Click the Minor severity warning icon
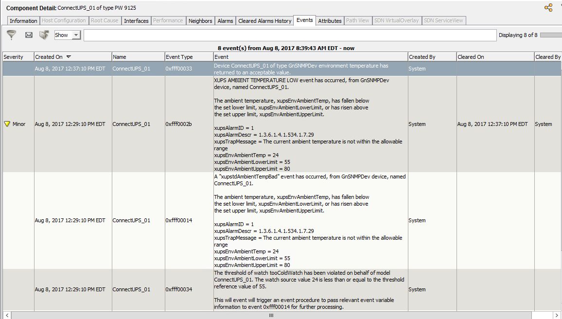 click(x=7, y=124)
